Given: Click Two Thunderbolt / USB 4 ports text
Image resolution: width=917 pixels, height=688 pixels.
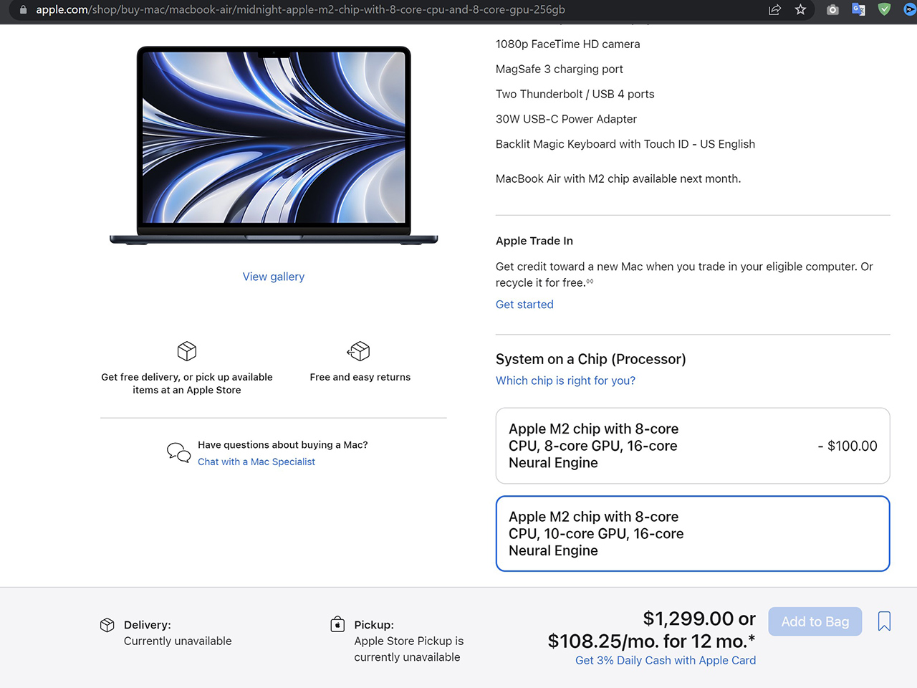Looking at the screenshot, I should pyautogui.click(x=575, y=94).
